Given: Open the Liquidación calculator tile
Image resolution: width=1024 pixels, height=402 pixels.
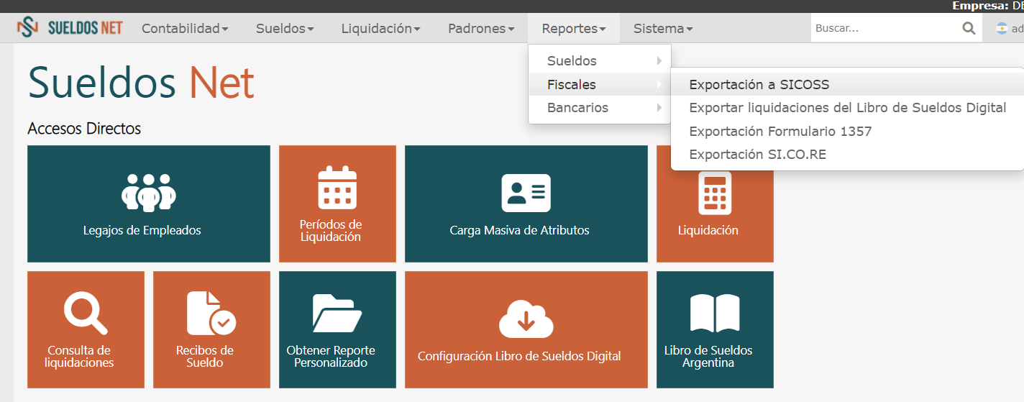Looking at the screenshot, I should coord(715,216).
